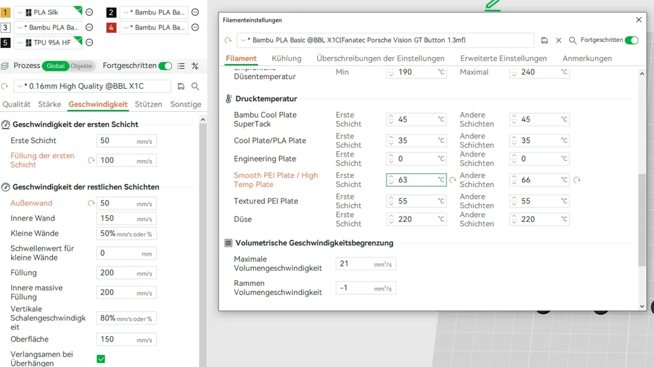Click process panel scrollbar up arrow
The width and height of the screenshot is (654, 367).
click(203, 120)
